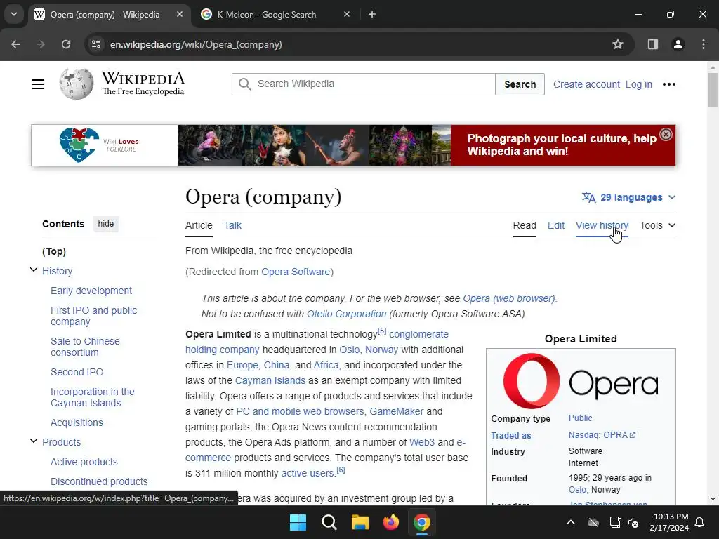Open the View history tab
Screen dimensions: 719x539
(602, 225)
